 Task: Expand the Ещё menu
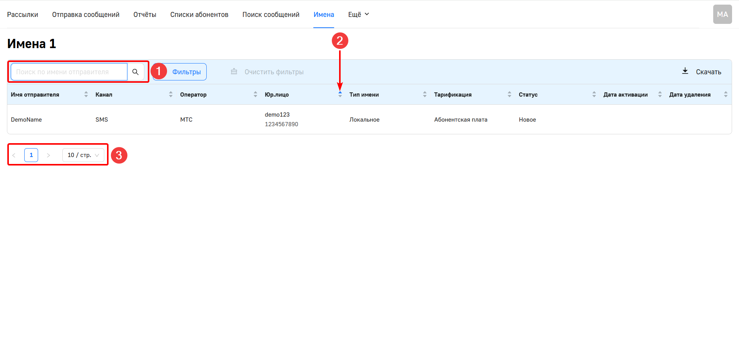point(358,15)
